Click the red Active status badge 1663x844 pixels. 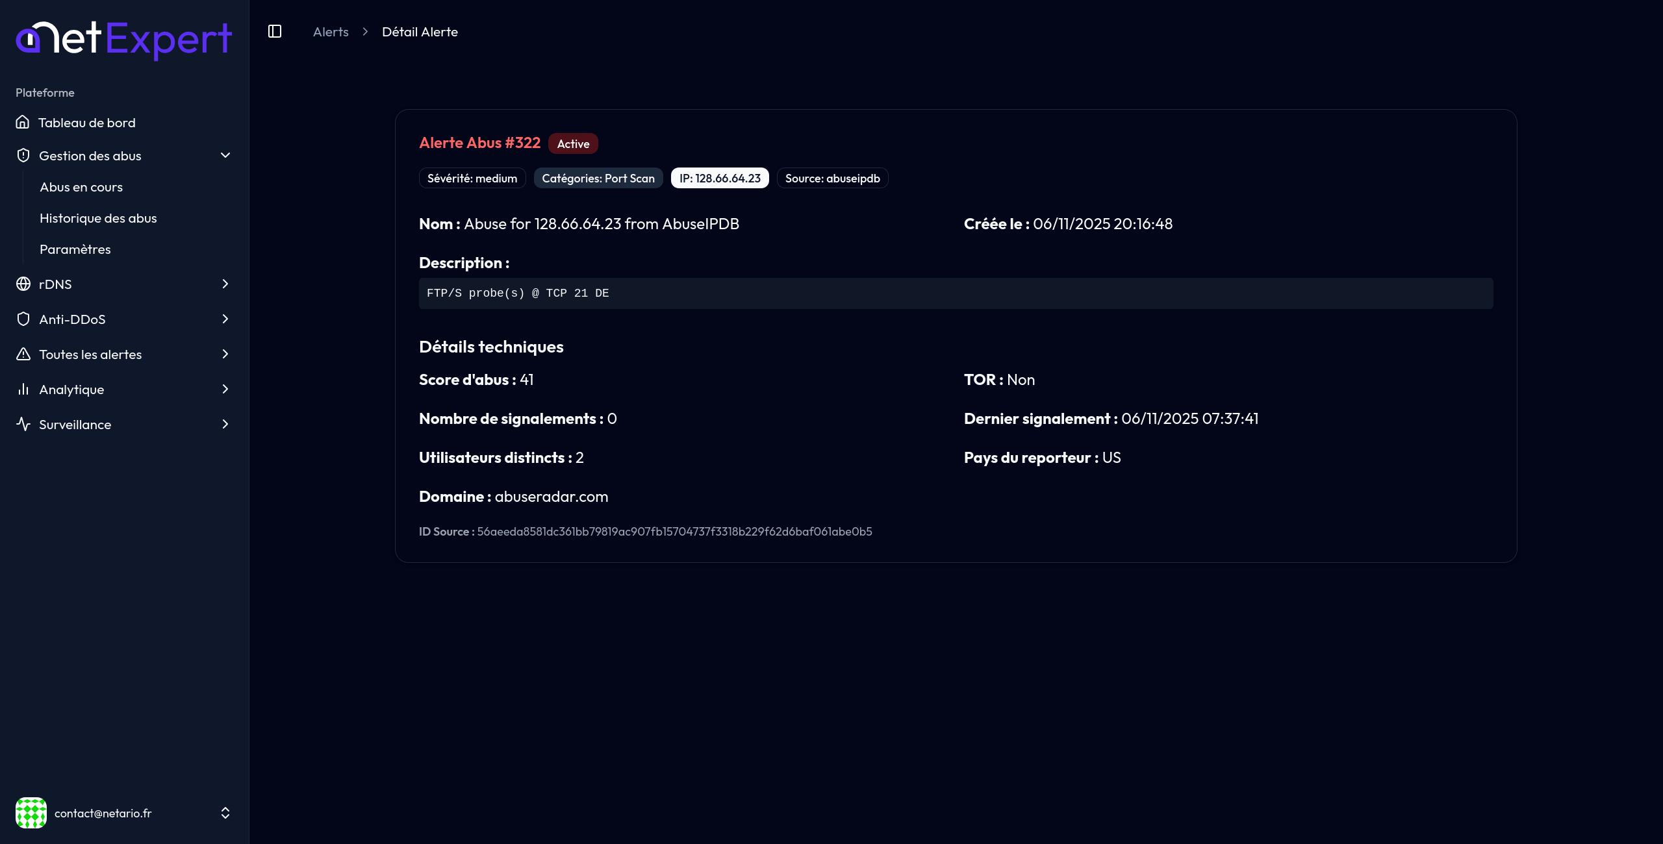[573, 143]
